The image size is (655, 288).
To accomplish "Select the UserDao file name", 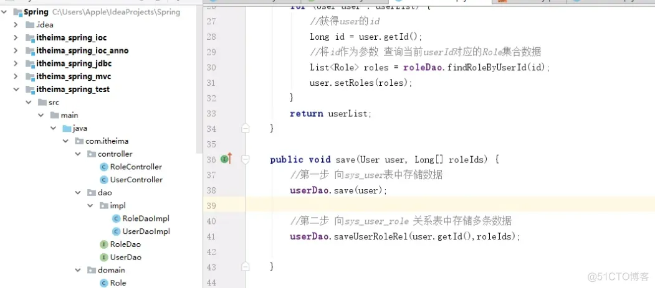I will pyautogui.click(x=126, y=257).
